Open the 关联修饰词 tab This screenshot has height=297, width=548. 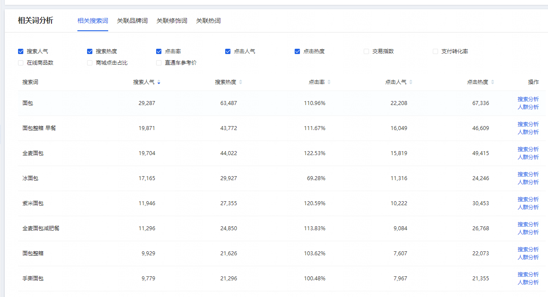click(172, 21)
